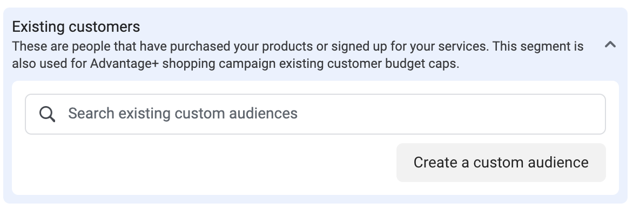Screen dimensions: 633x210
Task: Collapse the Existing customers section chevron
Action: point(610,45)
